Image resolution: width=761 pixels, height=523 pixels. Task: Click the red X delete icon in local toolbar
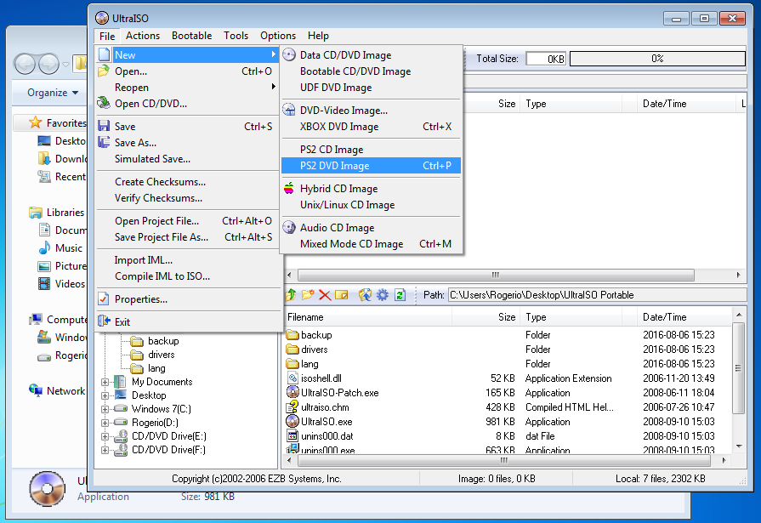(x=324, y=295)
